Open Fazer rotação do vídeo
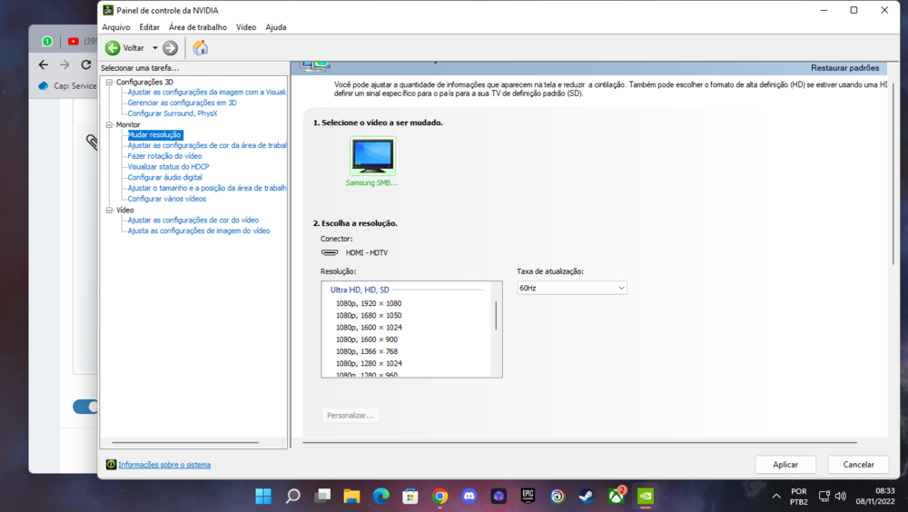The image size is (908, 512). click(164, 156)
